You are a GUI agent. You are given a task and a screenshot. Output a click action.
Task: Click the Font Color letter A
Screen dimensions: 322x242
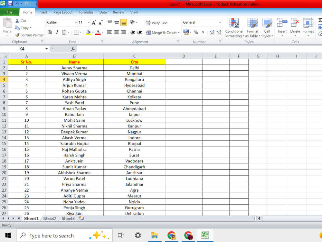tap(98, 33)
